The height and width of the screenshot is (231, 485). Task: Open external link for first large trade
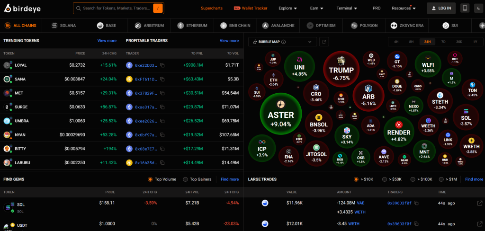click(479, 203)
